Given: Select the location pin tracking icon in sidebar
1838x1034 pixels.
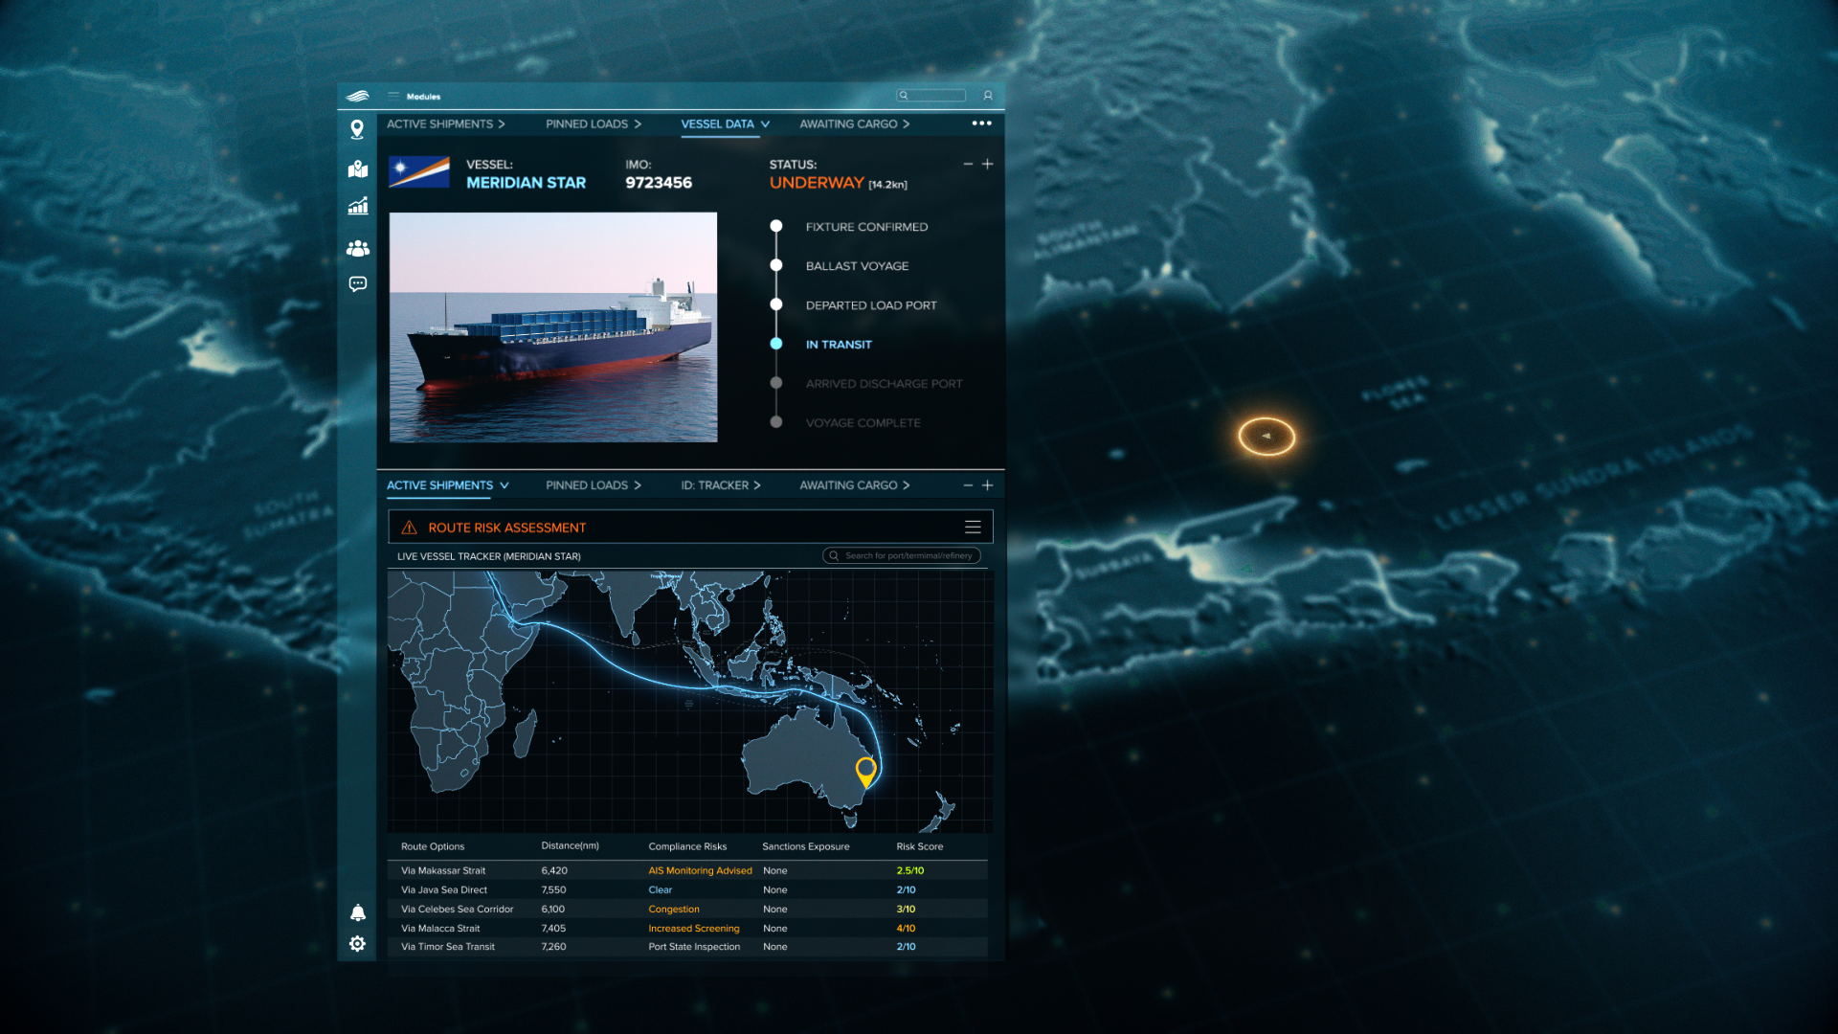Looking at the screenshot, I should coord(357,129).
